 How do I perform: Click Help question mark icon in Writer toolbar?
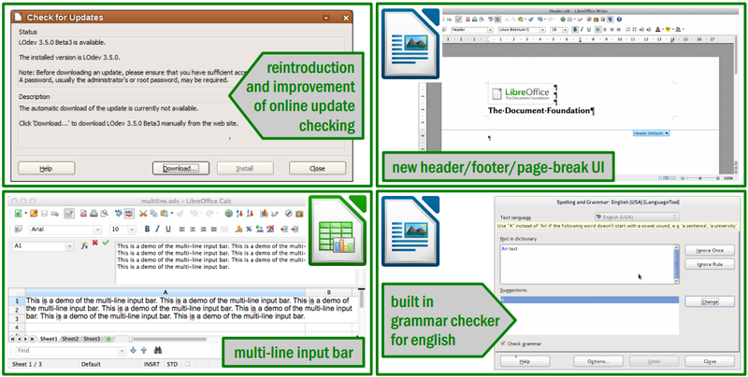click(619, 20)
